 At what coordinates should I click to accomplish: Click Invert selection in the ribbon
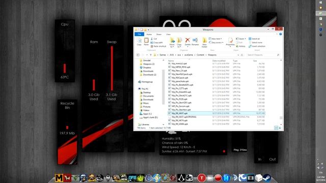click(x=257, y=46)
